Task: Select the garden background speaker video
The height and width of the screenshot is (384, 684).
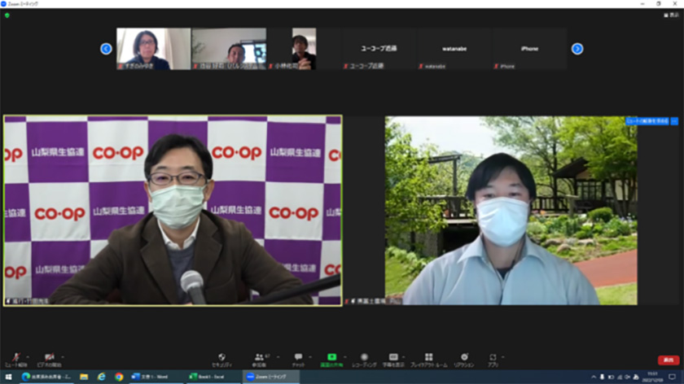Action: tap(511, 211)
